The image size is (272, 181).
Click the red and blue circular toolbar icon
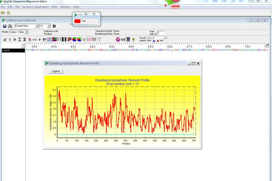click(118, 39)
